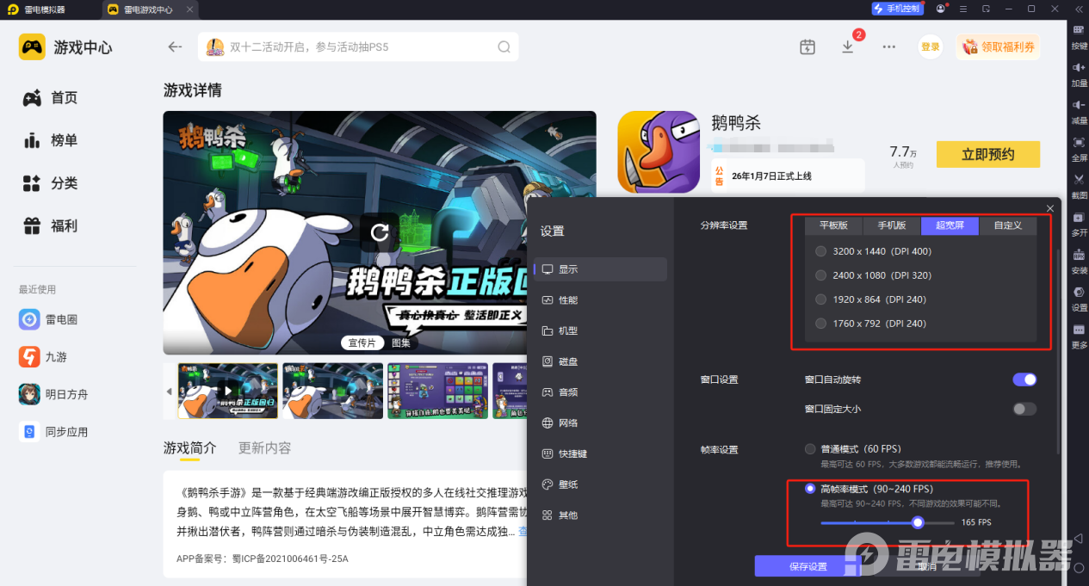Open the titlebar hamburger menu

pyautogui.click(x=963, y=9)
